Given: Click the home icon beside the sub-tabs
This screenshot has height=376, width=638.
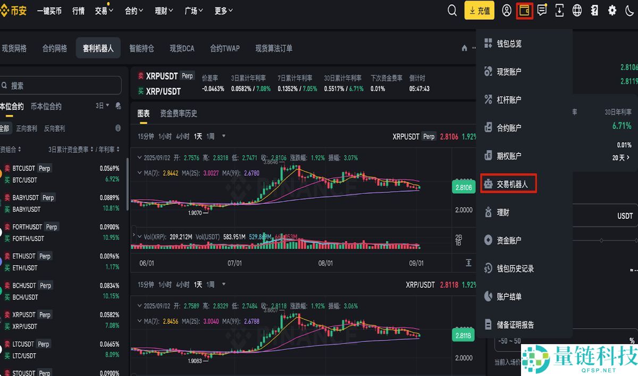Looking at the screenshot, I should tap(464, 48).
